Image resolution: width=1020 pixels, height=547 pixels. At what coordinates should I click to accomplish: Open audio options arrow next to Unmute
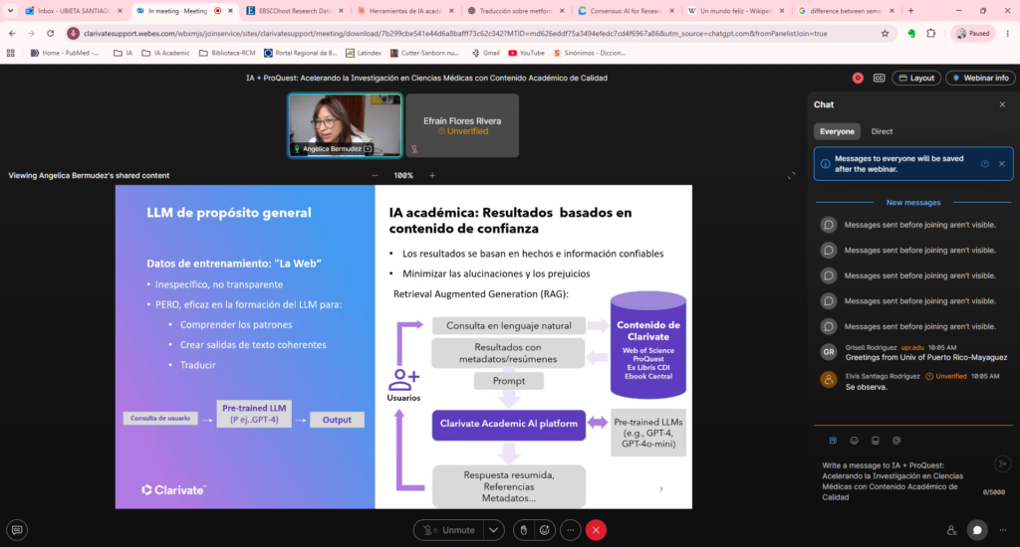click(x=494, y=530)
